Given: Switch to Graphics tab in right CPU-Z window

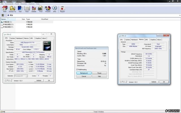Looking at the screenshot, I should click(153, 40).
